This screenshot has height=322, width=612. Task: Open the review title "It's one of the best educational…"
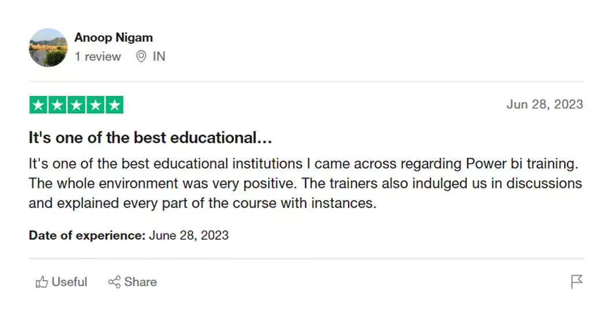pyautogui.click(x=150, y=138)
